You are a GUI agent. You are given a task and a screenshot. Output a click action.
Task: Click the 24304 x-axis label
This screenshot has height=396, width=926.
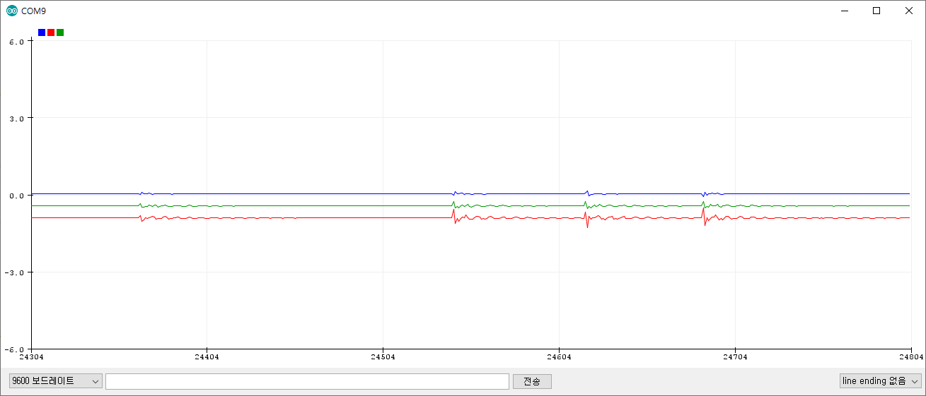(x=31, y=358)
